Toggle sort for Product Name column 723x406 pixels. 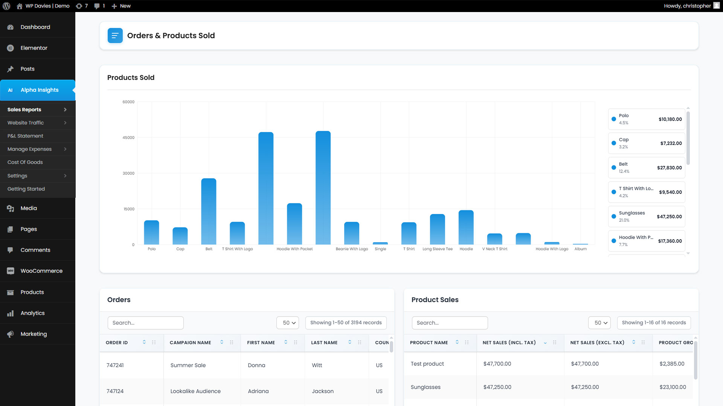tap(457, 342)
